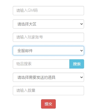
Task: Click the 请输入GM码 input field
Action: tap(48, 11)
